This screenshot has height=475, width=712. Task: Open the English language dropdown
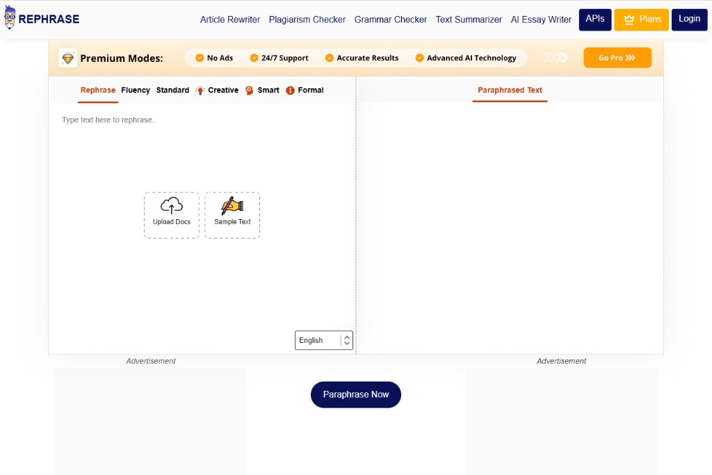[324, 340]
